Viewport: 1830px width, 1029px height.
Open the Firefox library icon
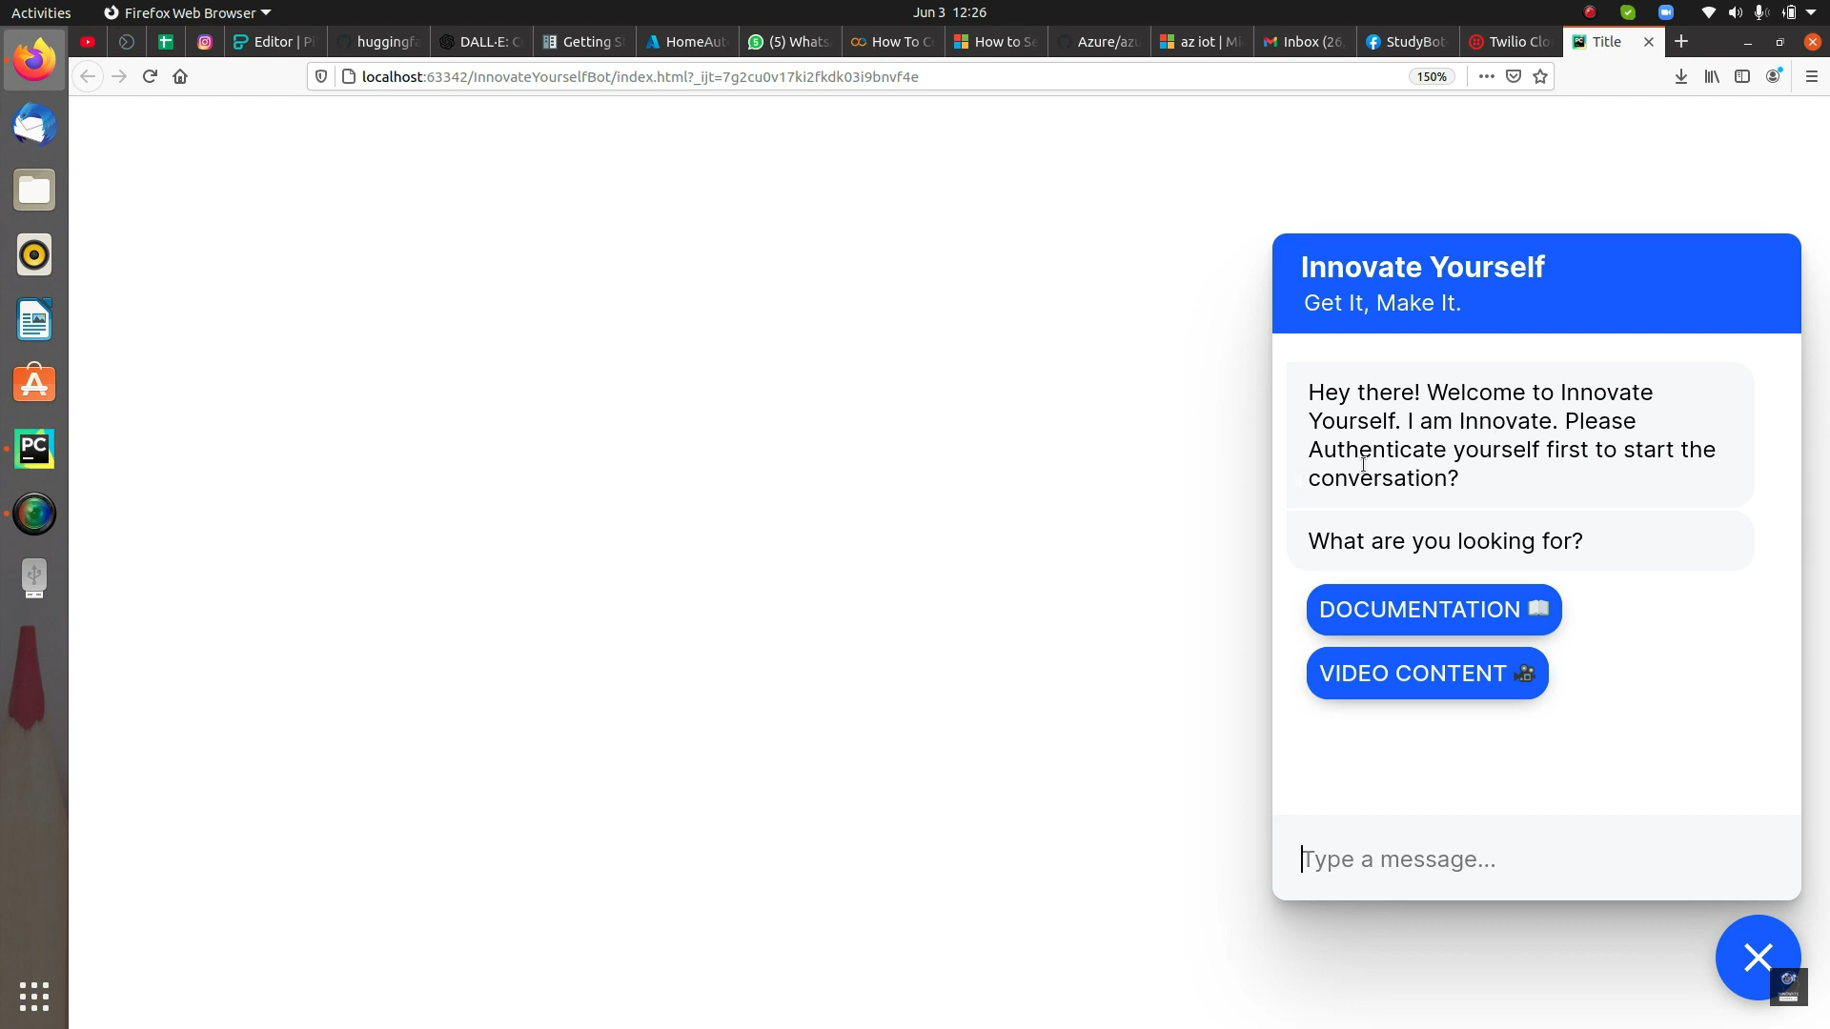[x=1712, y=76]
